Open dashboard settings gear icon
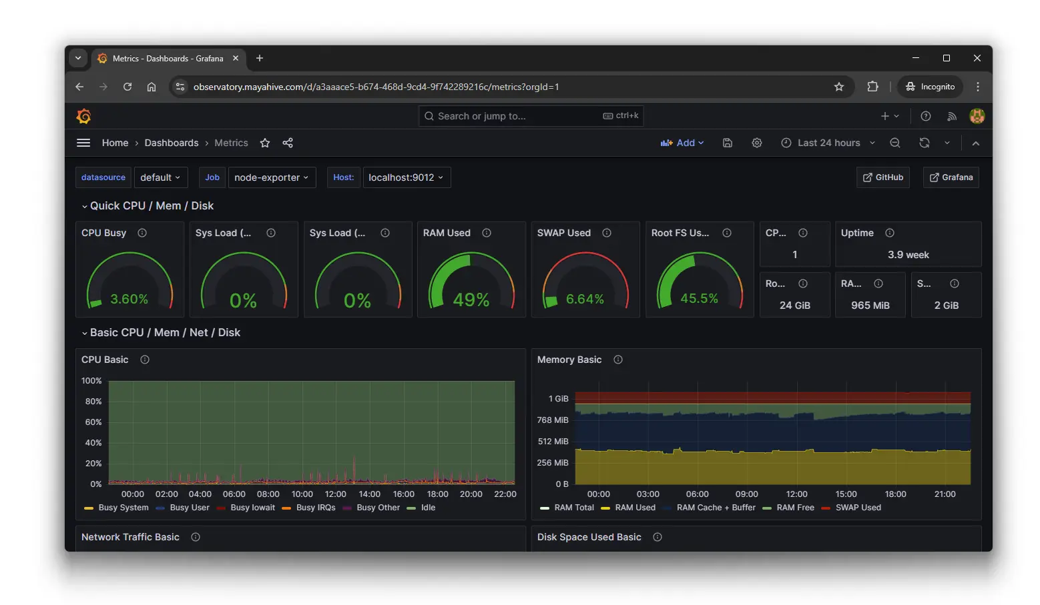The width and height of the screenshot is (1040, 605). [x=756, y=143]
